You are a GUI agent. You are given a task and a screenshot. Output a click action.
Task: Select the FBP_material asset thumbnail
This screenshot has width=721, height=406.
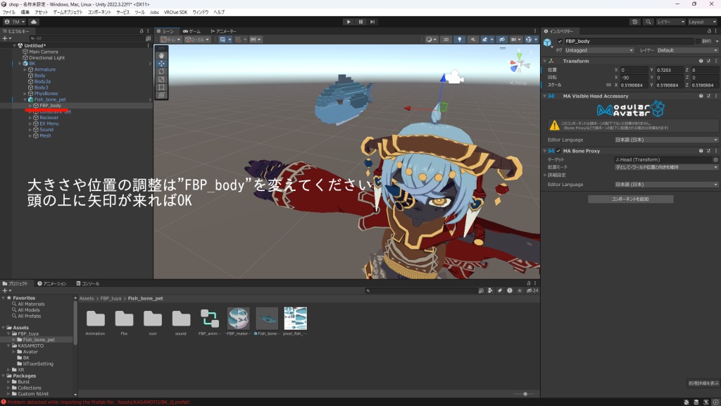(x=238, y=319)
